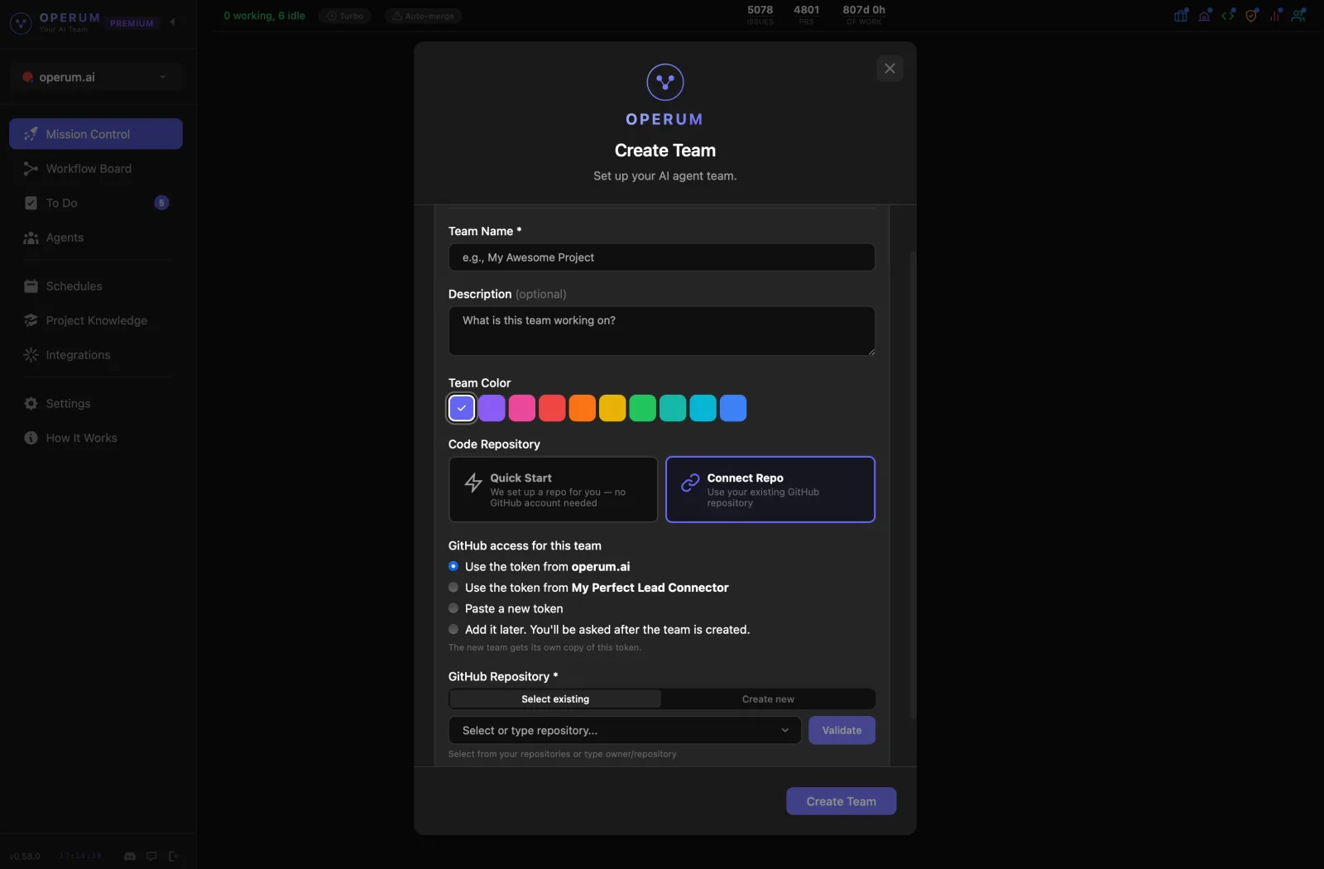Click the v0.58.0 version label
The height and width of the screenshot is (869, 1324).
(x=25, y=857)
